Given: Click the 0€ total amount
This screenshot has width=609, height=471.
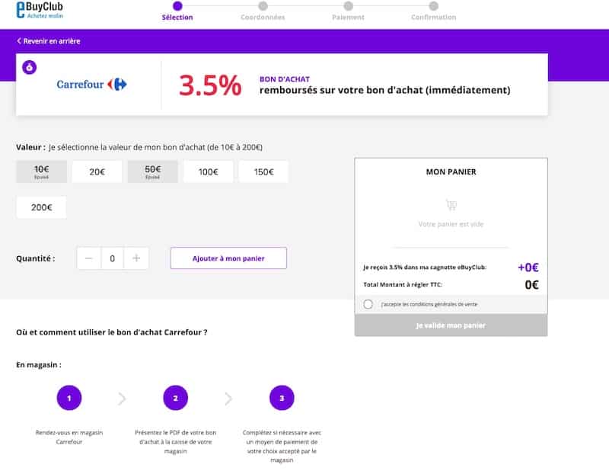Looking at the screenshot, I should [x=531, y=285].
